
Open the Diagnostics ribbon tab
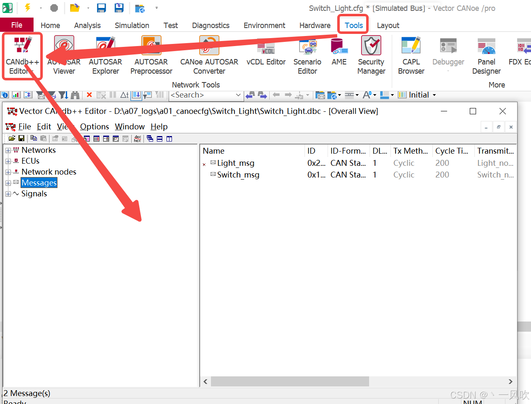211,26
